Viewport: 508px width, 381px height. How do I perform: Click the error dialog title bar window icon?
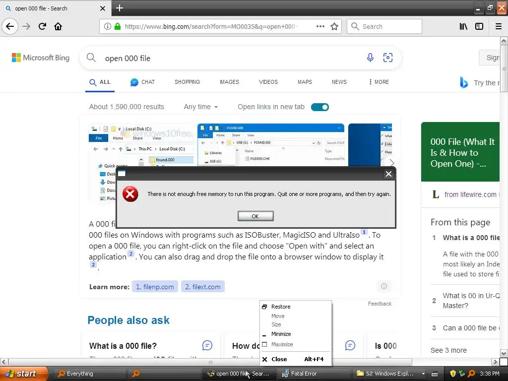tap(122, 174)
